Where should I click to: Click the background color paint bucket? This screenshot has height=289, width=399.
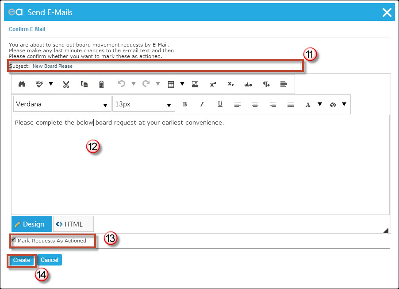[333, 104]
